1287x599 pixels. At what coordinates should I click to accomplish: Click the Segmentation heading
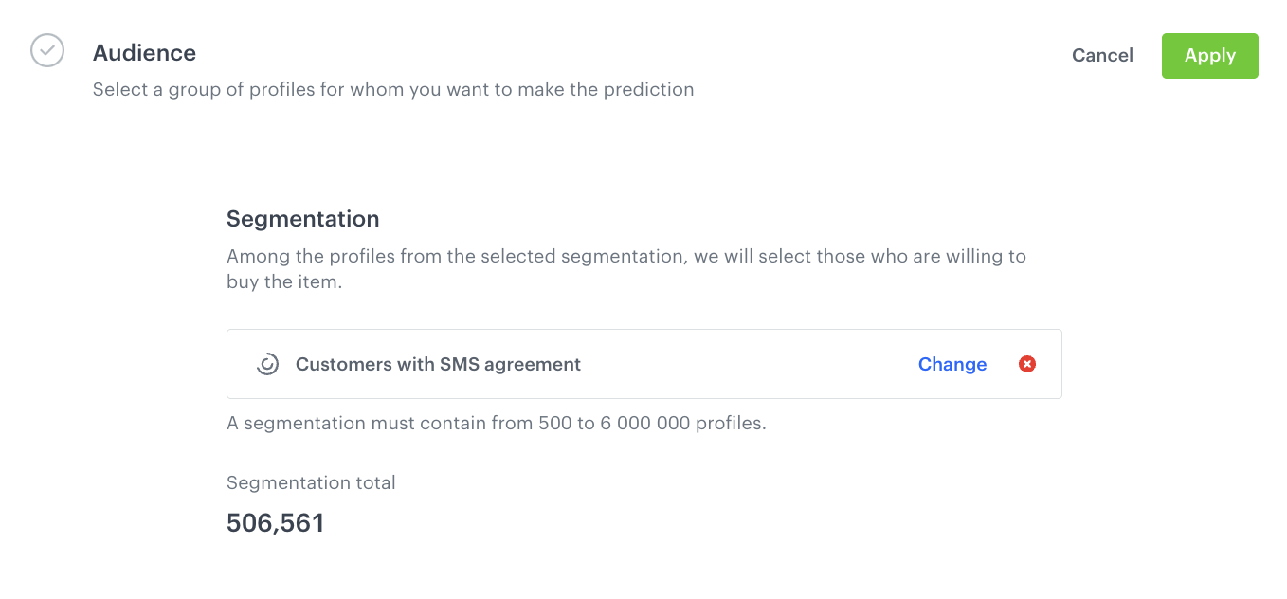point(302,219)
